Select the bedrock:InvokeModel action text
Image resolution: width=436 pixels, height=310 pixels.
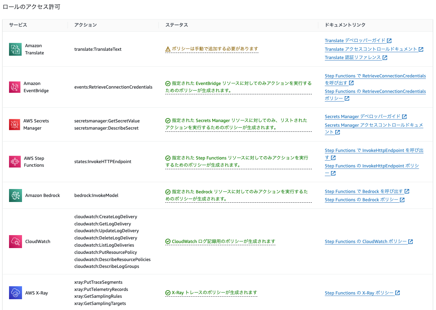click(96, 196)
